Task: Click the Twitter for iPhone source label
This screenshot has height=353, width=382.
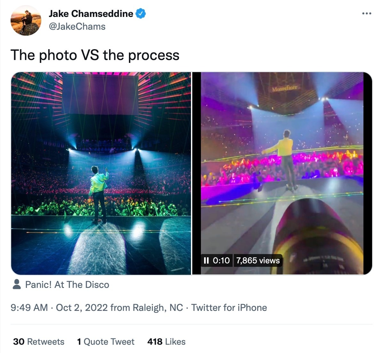Action: [x=229, y=308]
